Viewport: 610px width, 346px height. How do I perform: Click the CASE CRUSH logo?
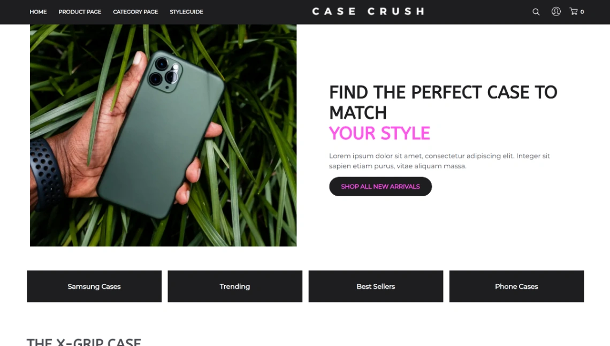point(368,11)
